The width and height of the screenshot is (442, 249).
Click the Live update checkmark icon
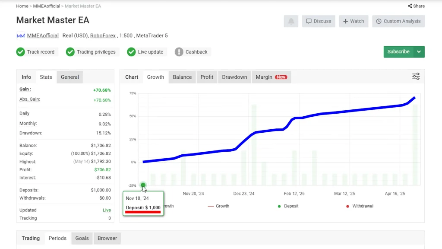point(131,52)
